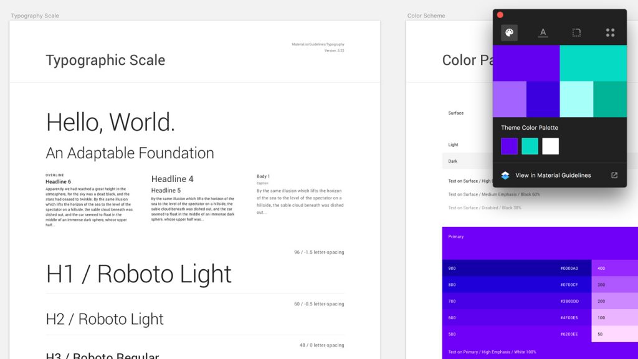Open the Shape customization panel
The height and width of the screenshot is (359, 638).
click(576, 32)
